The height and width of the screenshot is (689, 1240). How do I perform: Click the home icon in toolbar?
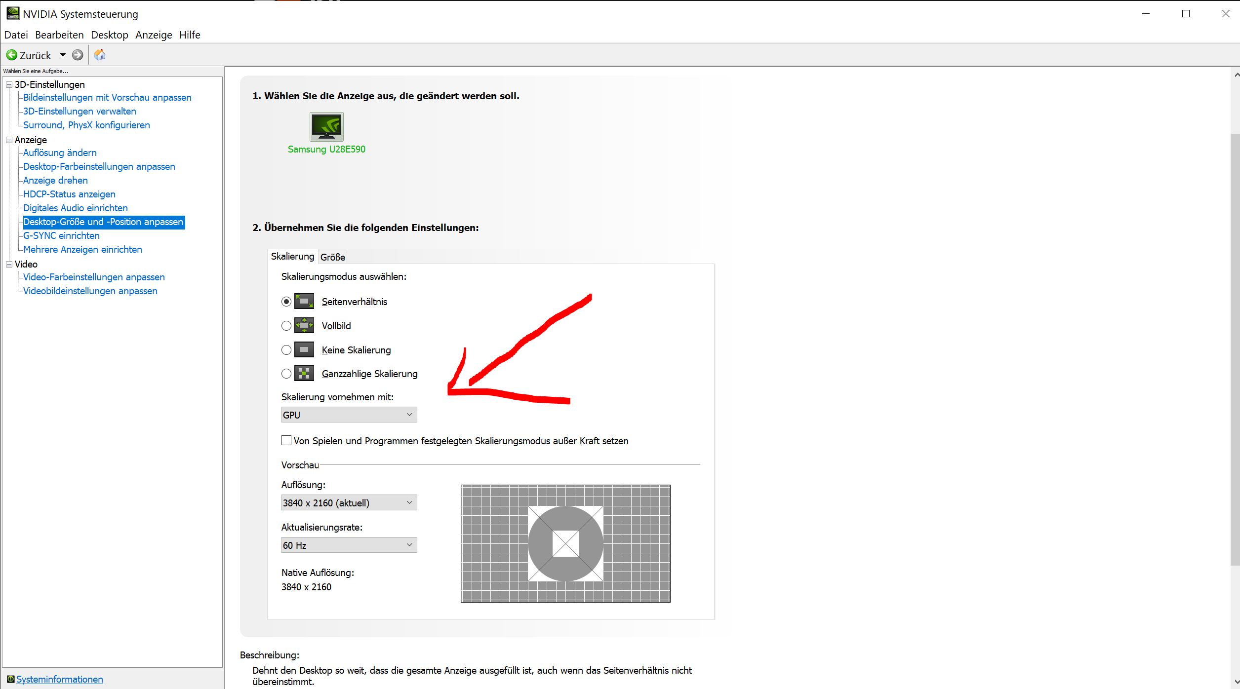pyautogui.click(x=100, y=55)
